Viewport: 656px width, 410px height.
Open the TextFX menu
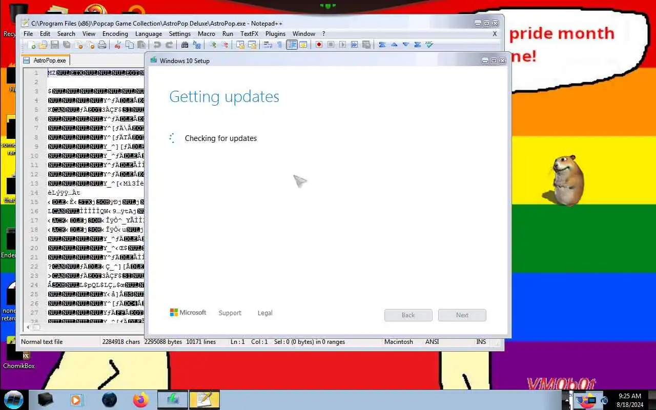point(250,34)
